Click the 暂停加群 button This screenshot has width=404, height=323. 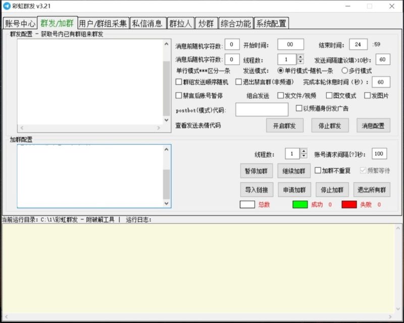point(257,171)
